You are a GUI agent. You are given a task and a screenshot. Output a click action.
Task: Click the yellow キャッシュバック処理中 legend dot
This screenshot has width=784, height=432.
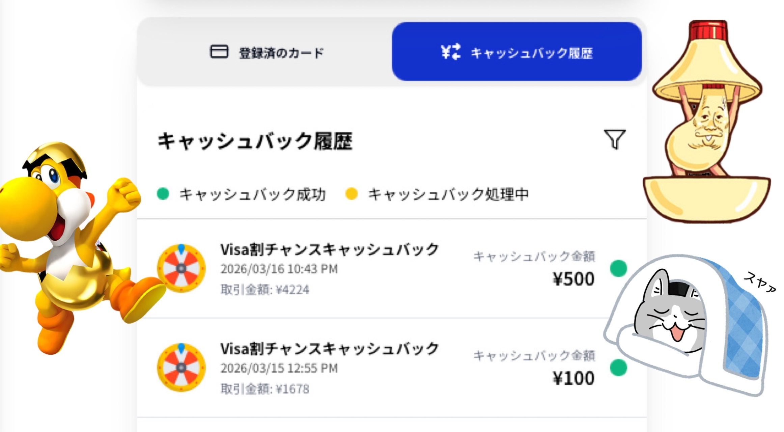pos(351,194)
